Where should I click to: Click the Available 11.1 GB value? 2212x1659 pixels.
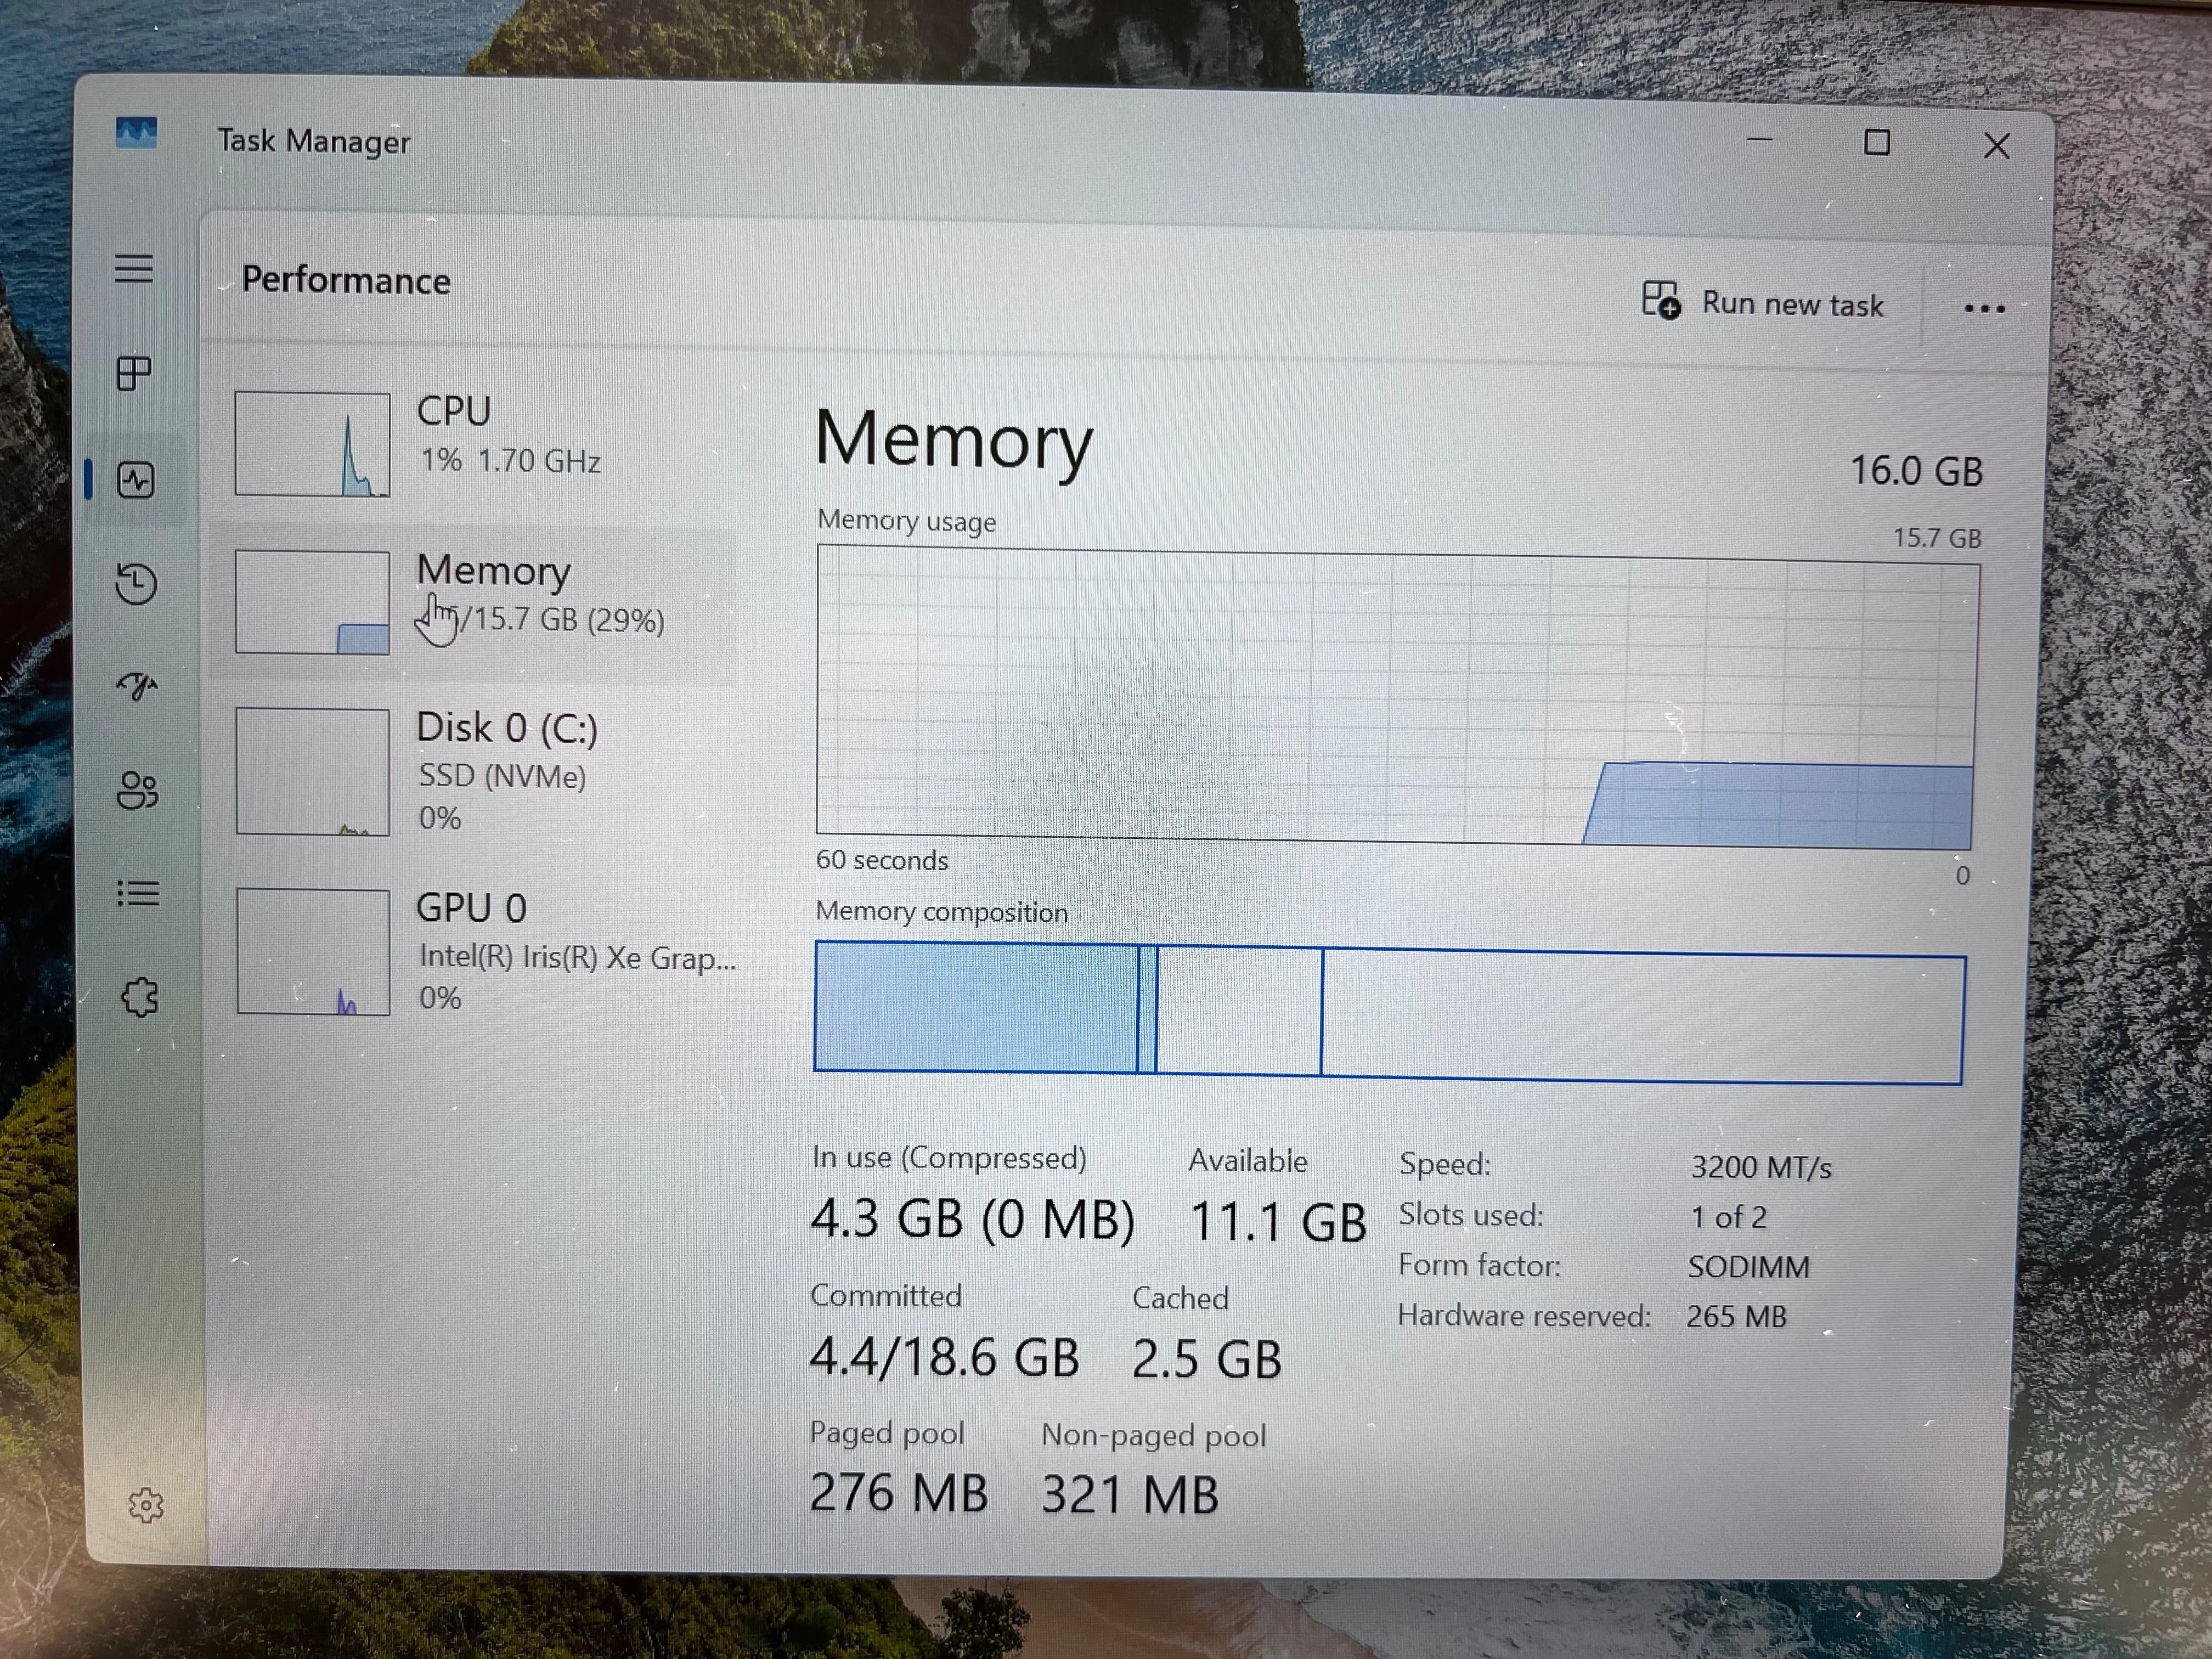point(1278,1223)
